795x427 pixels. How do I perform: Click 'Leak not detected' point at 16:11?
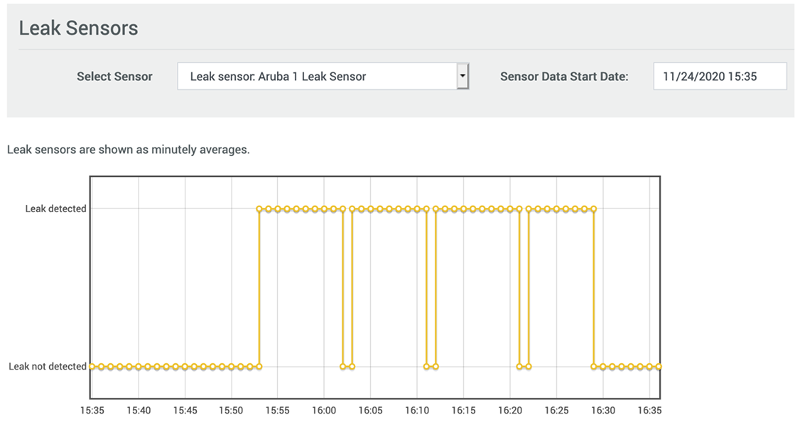click(426, 367)
